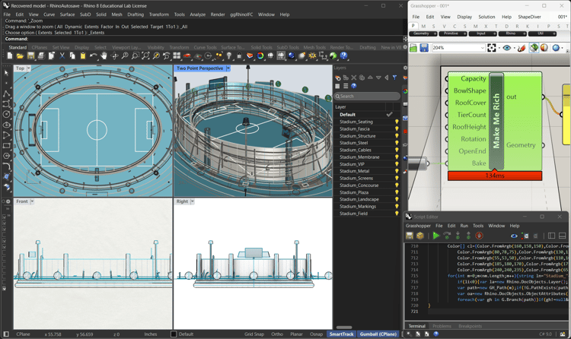Click the SmartTrack status bar button
The height and width of the screenshot is (339, 571).
click(341, 334)
